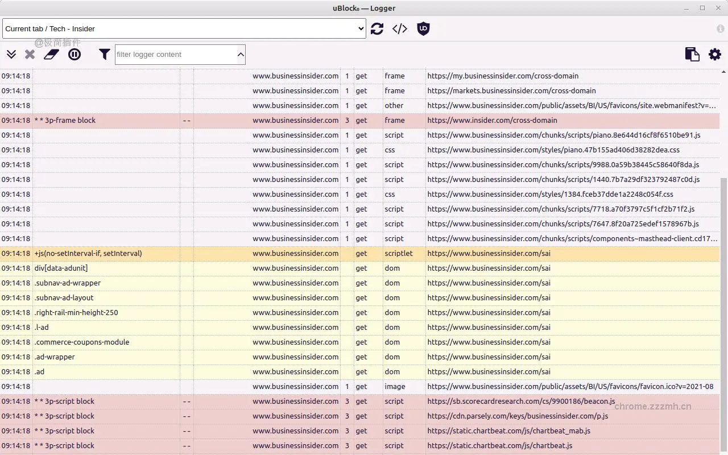Click inside the filter logger content field
The width and height of the screenshot is (728, 455).
pyautogui.click(x=176, y=55)
